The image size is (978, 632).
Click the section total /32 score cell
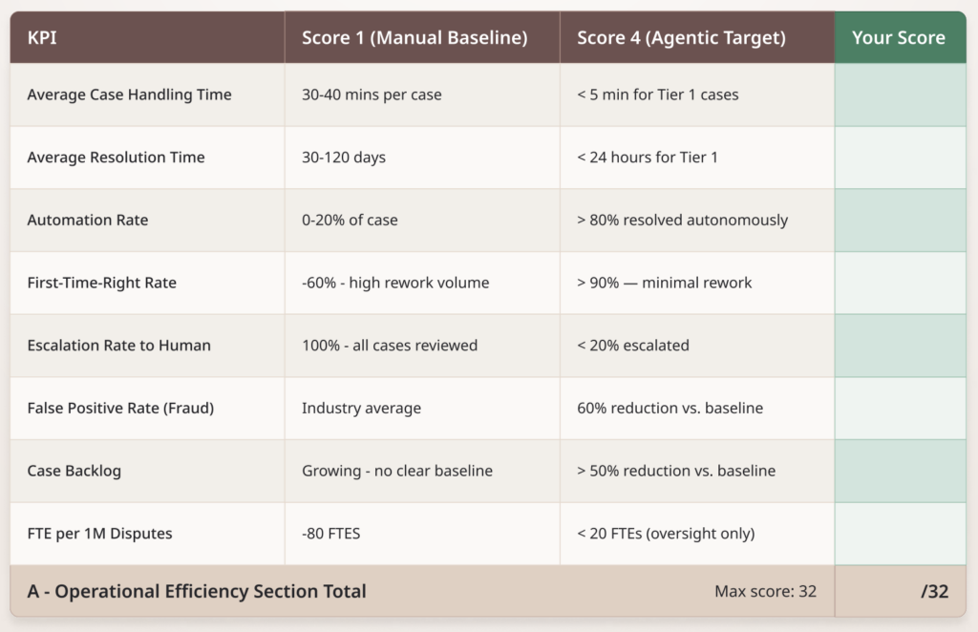tap(900, 591)
